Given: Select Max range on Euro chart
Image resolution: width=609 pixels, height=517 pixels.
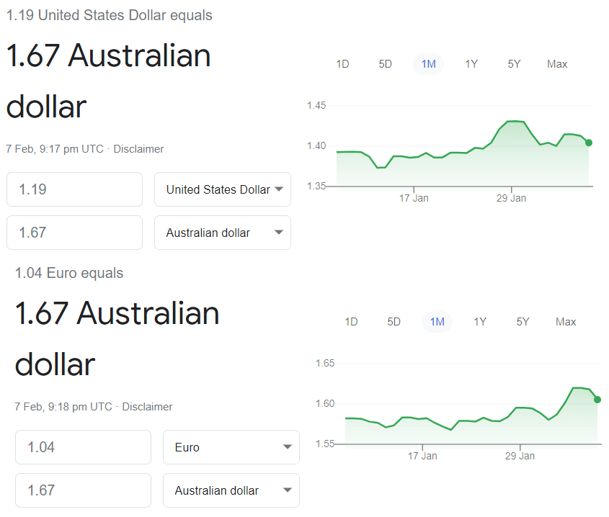Looking at the screenshot, I should (566, 322).
